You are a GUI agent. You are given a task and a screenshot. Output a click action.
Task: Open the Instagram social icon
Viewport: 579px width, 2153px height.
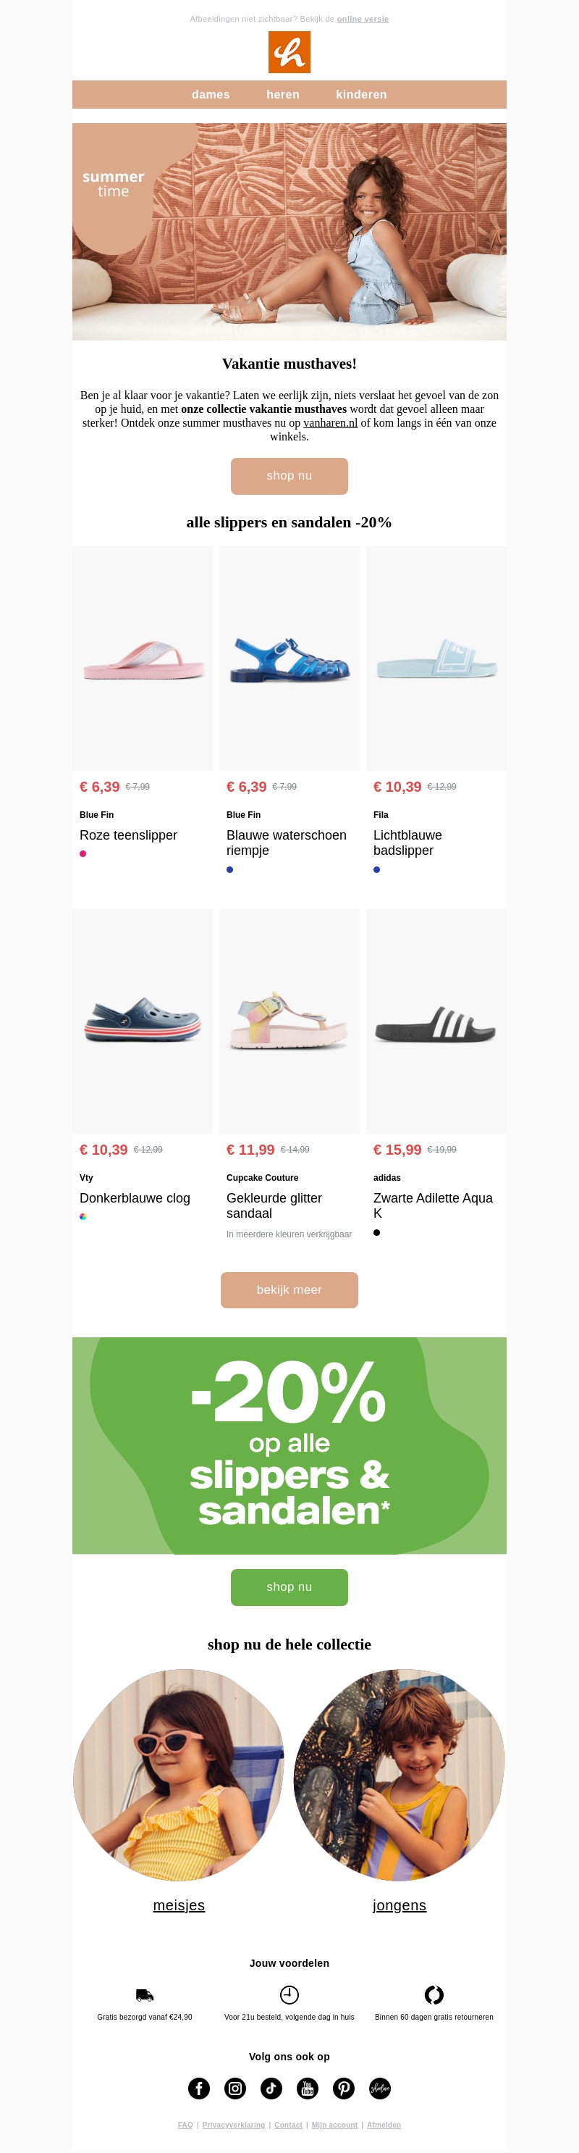point(234,2088)
